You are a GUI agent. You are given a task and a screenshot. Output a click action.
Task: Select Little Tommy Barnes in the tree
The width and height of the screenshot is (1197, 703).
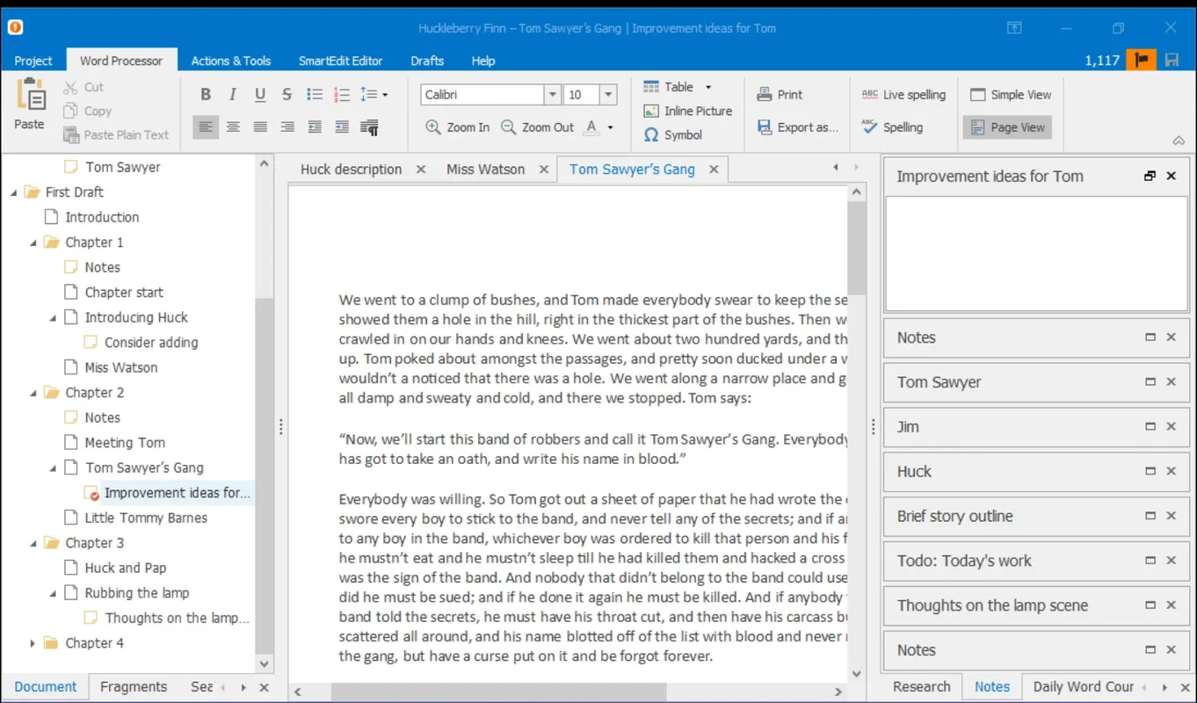click(x=146, y=518)
